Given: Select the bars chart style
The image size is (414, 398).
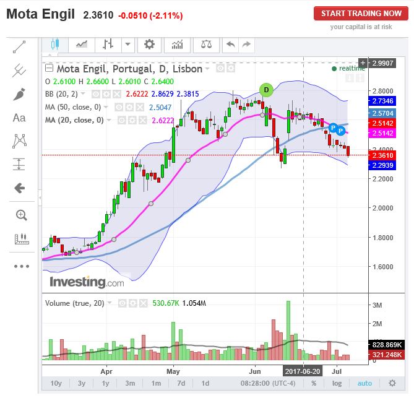Looking at the screenshot, I should [x=108, y=45].
